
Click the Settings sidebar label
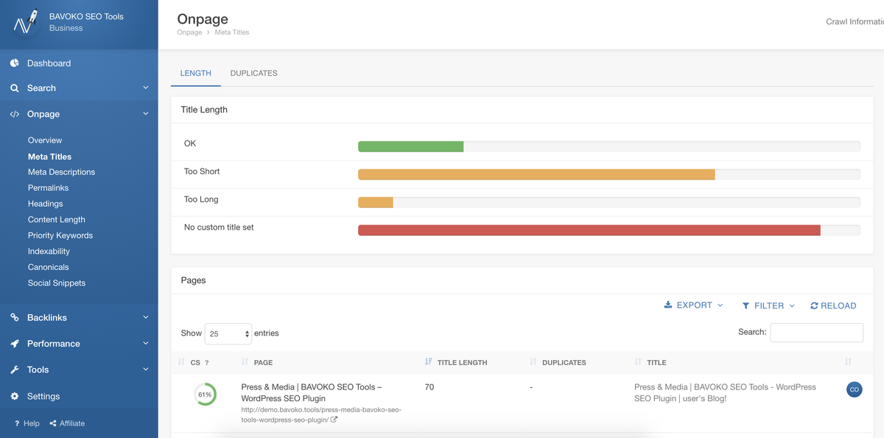click(x=43, y=396)
